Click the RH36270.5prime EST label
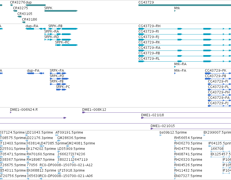Viewport: 231px width, 180px height. click(x=188, y=143)
